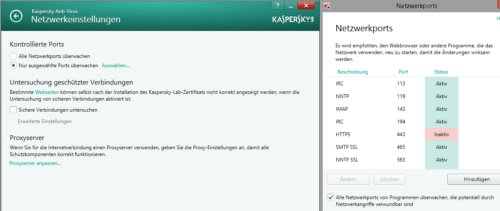Click the Aktiv status for port 113
Image resolution: width=500 pixels, height=211 pixels.
click(441, 84)
